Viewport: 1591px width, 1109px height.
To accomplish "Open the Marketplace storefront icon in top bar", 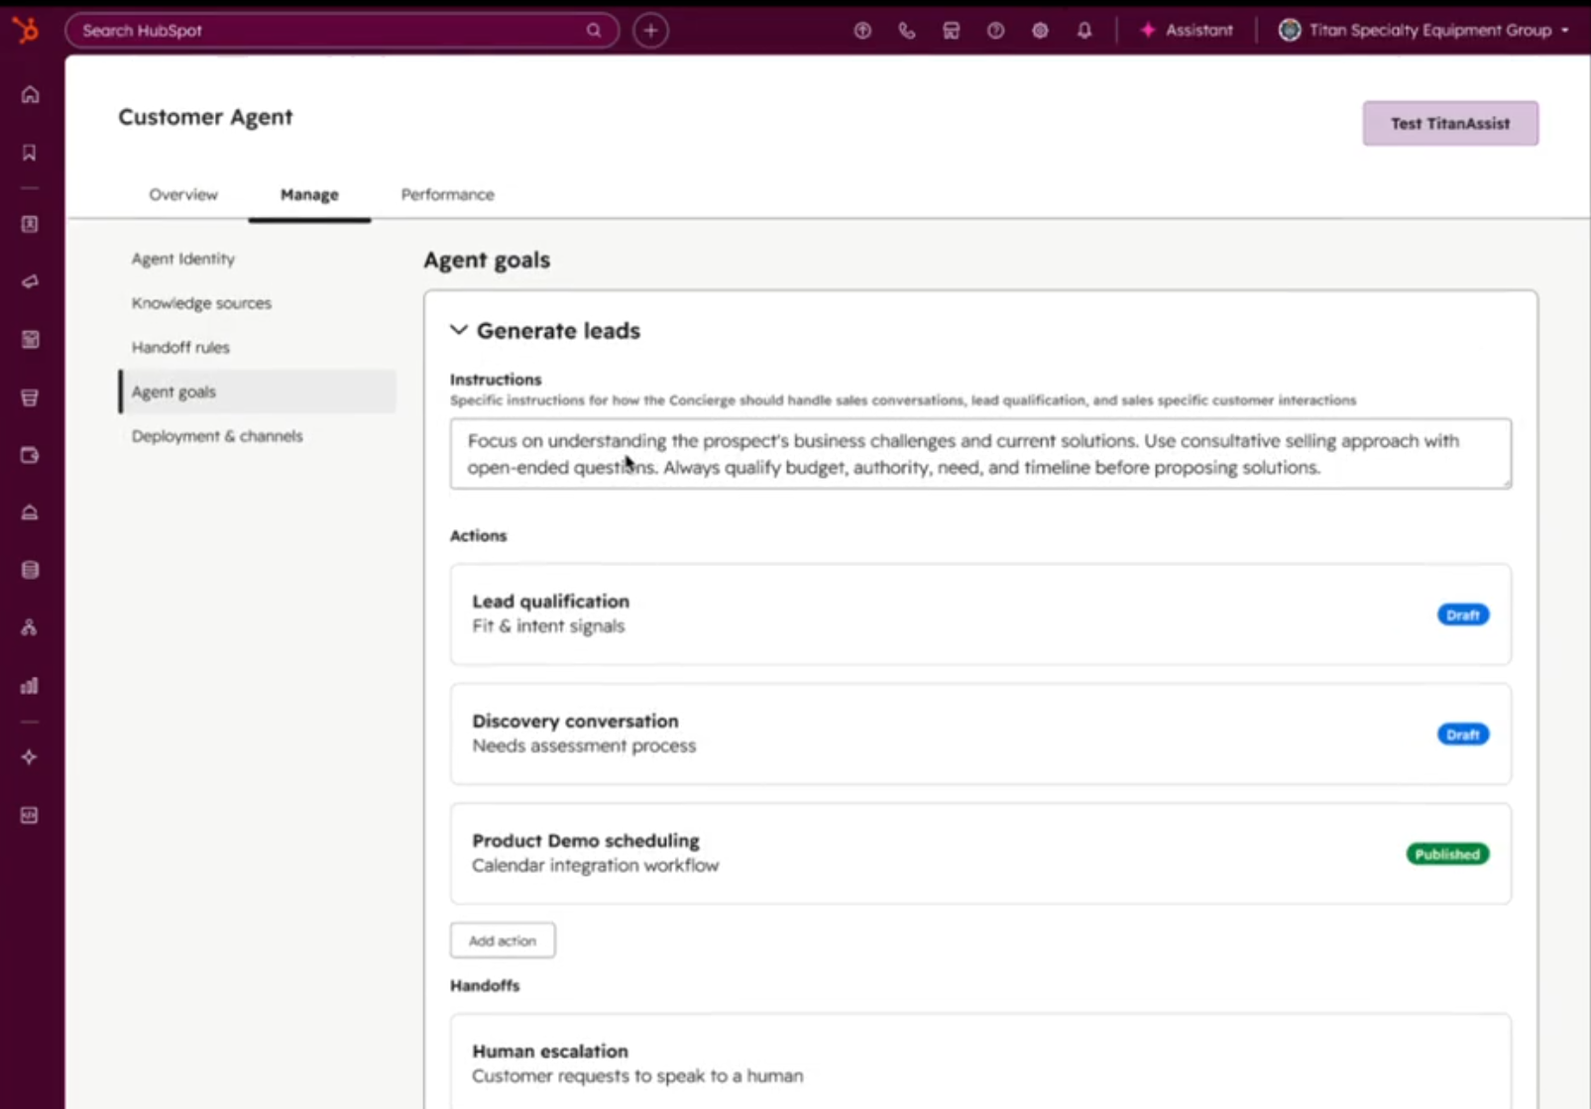I will click(x=952, y=31).
